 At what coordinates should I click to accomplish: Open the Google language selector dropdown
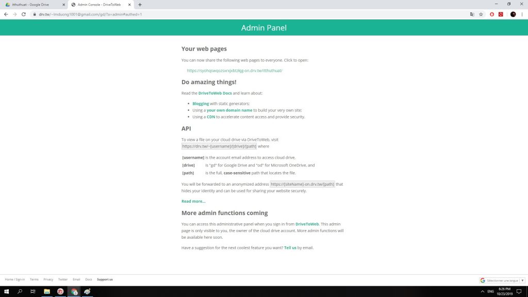coord(502,280)
